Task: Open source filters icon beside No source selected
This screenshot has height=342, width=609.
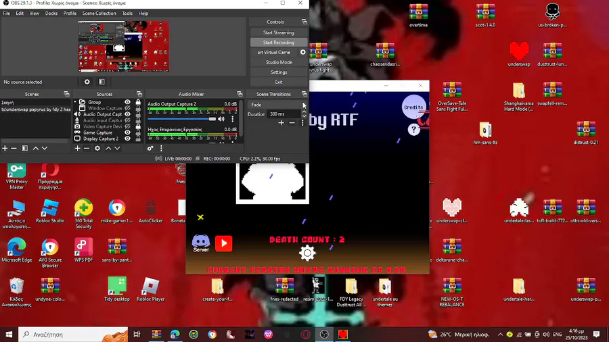Action: pyautogui.click(x=101, y=82)
